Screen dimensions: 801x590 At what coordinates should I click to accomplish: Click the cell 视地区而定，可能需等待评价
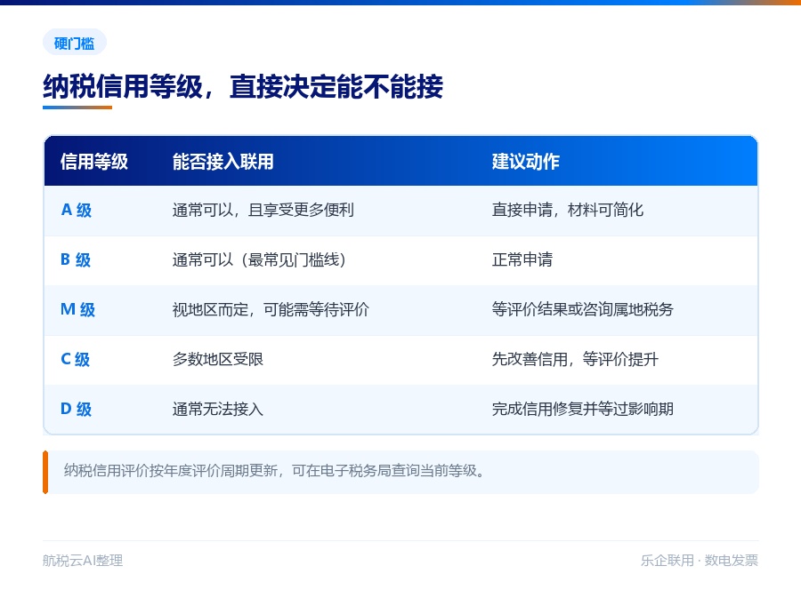pyautogui.click(x=271, y=309)
